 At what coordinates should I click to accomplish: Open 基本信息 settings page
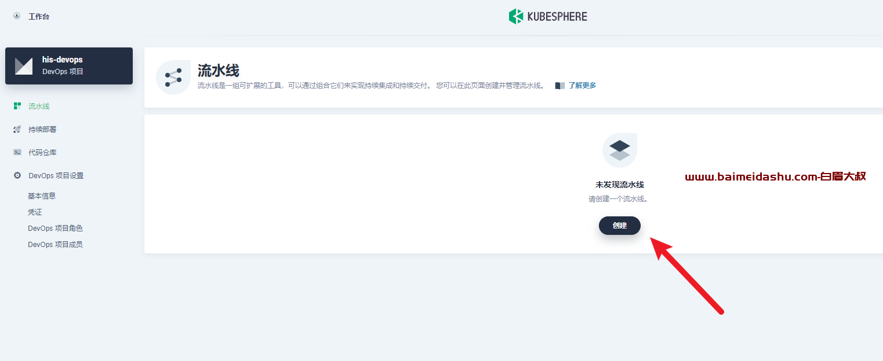coord(42,196)
